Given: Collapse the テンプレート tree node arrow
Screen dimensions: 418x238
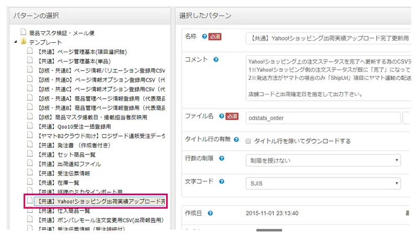Looking at the screenshot, I should click(x=16, y=42).
